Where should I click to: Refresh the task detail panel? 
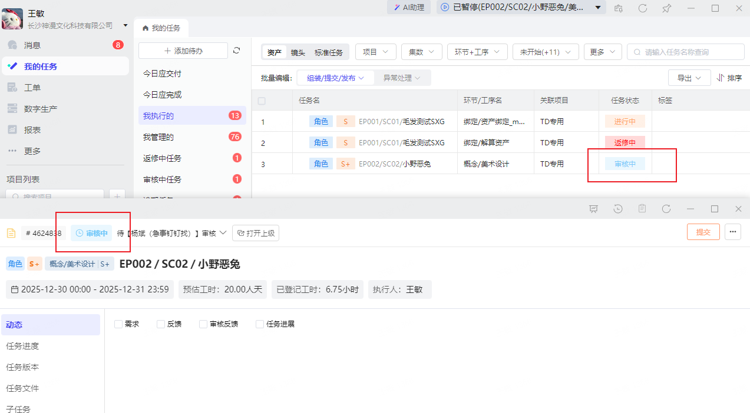tap(666, 209)
